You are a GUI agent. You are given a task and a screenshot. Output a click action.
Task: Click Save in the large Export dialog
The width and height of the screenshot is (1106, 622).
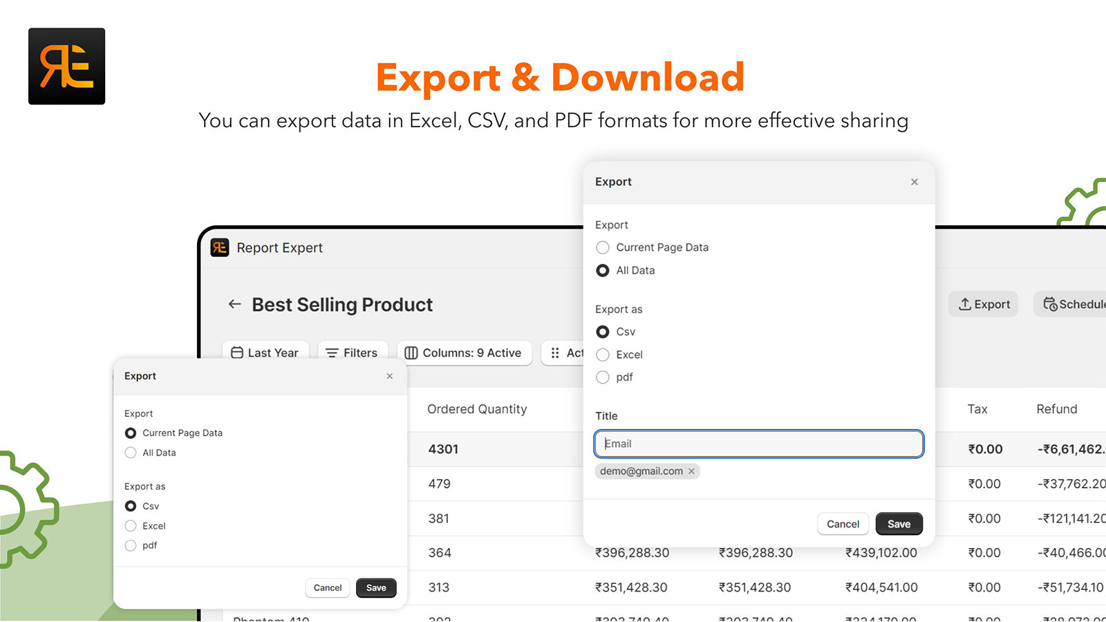point(899,524)
